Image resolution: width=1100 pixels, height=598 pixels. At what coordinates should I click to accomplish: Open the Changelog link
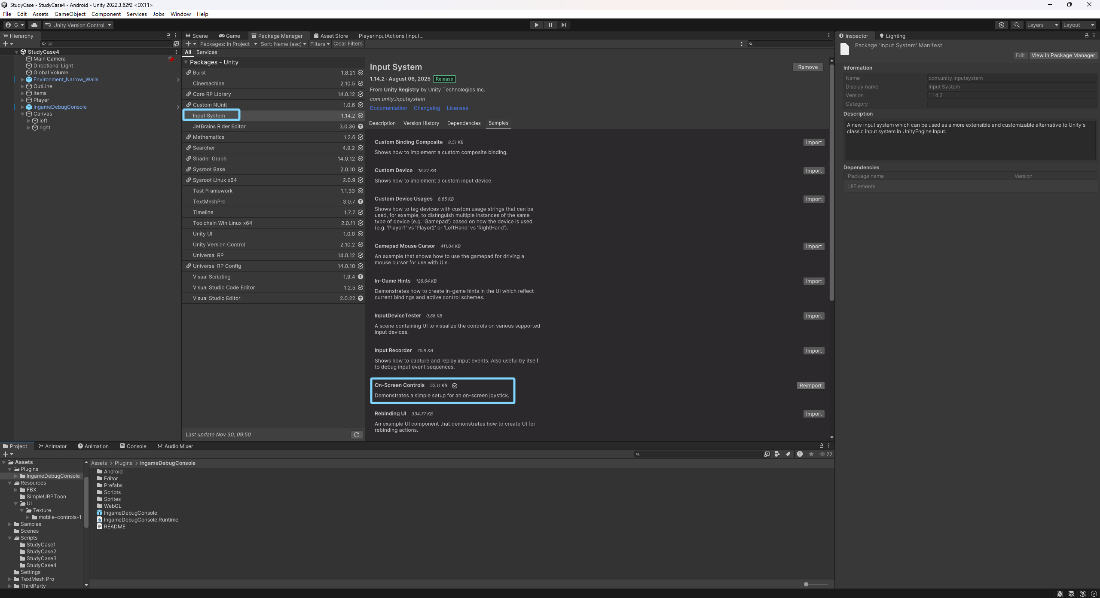coord(426,108)
